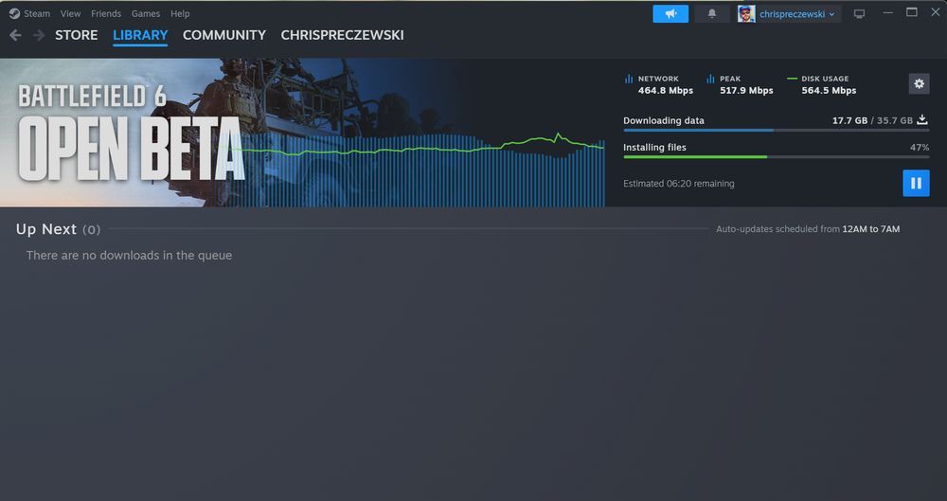Viewport: 947px width, 501px height.
Task: Click the DISK USAGE 564.5 Mbps stat
Action: pyautogui.click(x=822, y=84)
